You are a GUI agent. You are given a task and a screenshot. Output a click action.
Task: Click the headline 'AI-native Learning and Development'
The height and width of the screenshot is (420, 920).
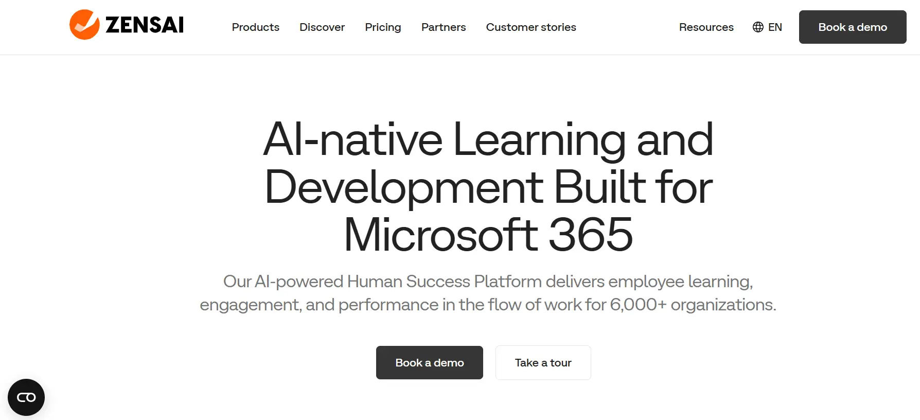click(x=488, y=186)
